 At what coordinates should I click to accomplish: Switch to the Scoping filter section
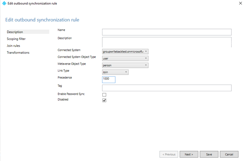pos(16,39)
